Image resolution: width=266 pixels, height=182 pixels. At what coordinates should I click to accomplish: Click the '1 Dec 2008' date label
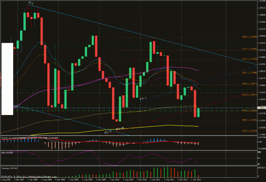tap(60, 179)
